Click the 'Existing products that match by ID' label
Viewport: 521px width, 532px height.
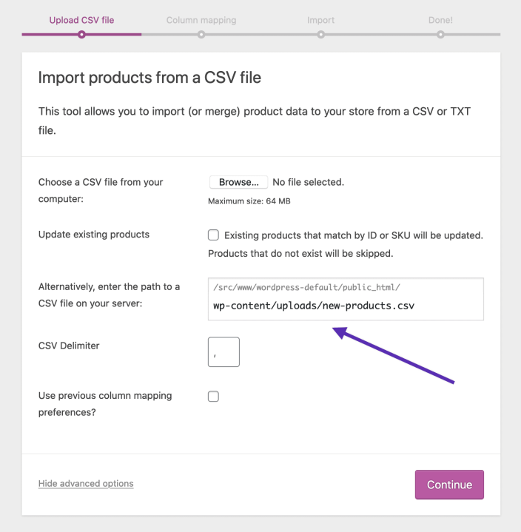tap(353, 235)
